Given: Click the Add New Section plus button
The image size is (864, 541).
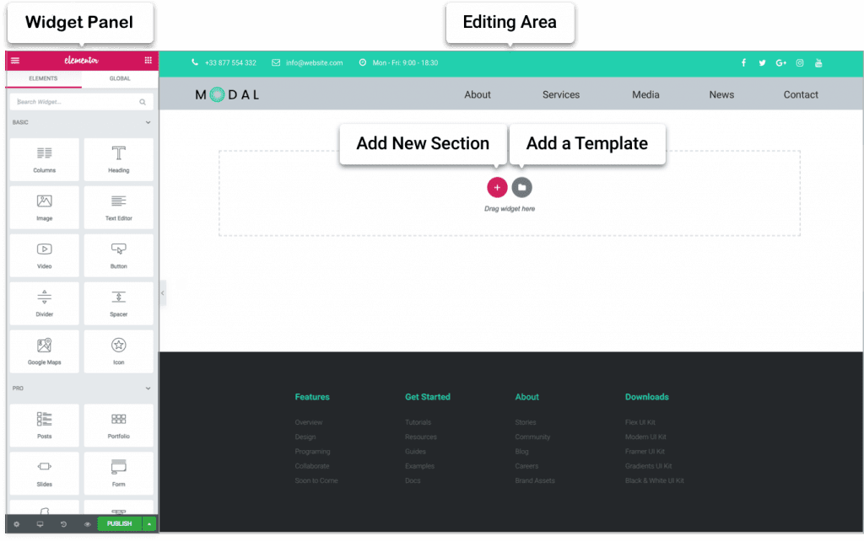Looking at the screenshot, I should click(x=497, y=187).
